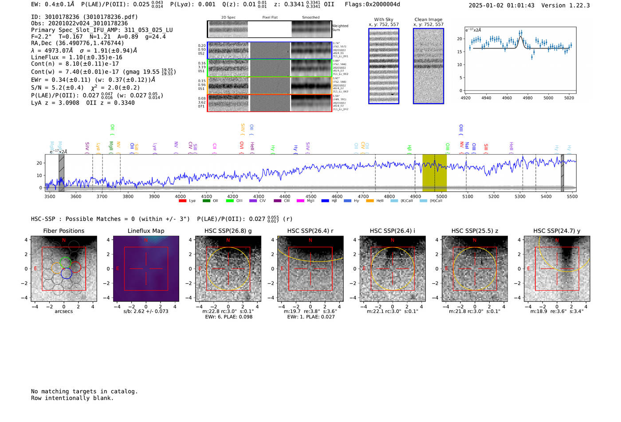Click the red fiber circle in Fiber Positions

(75, 267)
